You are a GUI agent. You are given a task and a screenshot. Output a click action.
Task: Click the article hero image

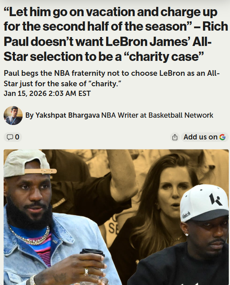tap(116, 217)
